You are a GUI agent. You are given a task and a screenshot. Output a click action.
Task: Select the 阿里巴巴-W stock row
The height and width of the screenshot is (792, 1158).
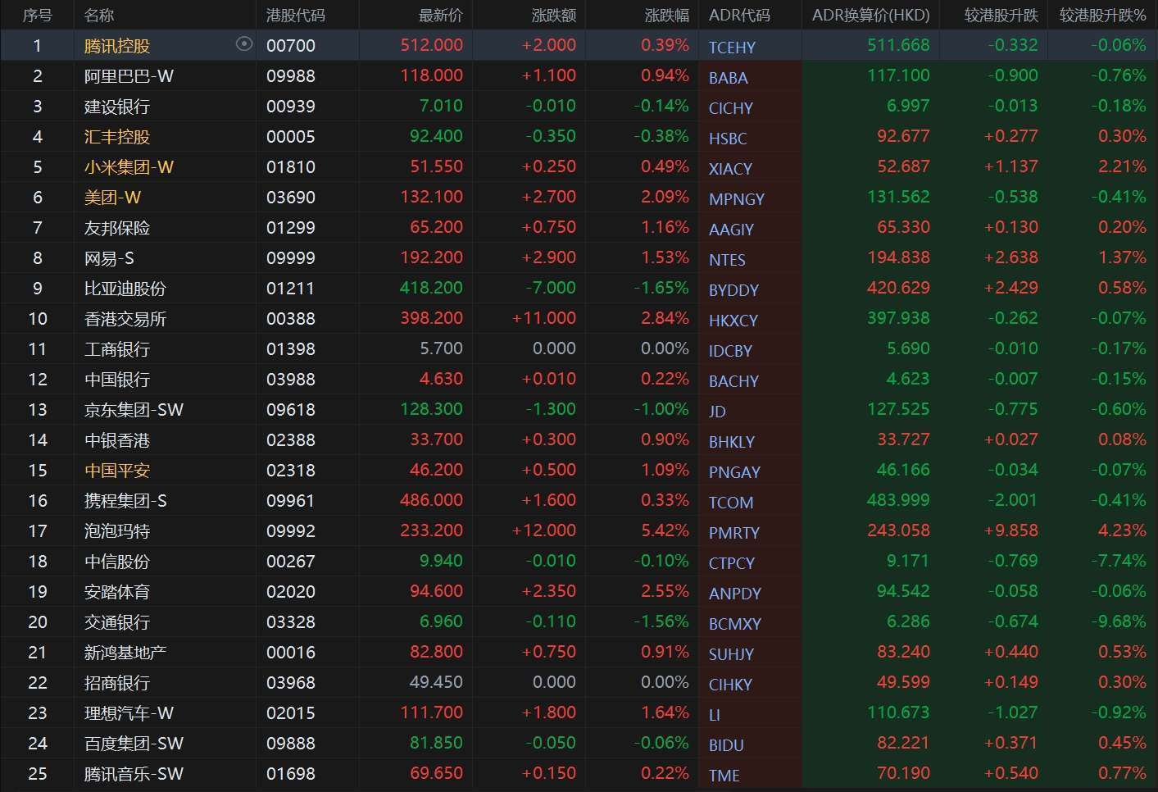(x=579, y=76)
